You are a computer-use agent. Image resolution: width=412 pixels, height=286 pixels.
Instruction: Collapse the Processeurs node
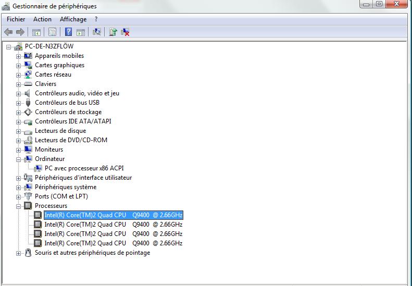click(x=19, y=206)
